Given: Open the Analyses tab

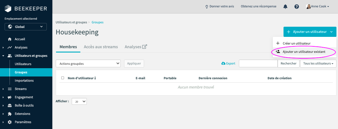Looking at the screenshot, I should [x=136, y=47].
